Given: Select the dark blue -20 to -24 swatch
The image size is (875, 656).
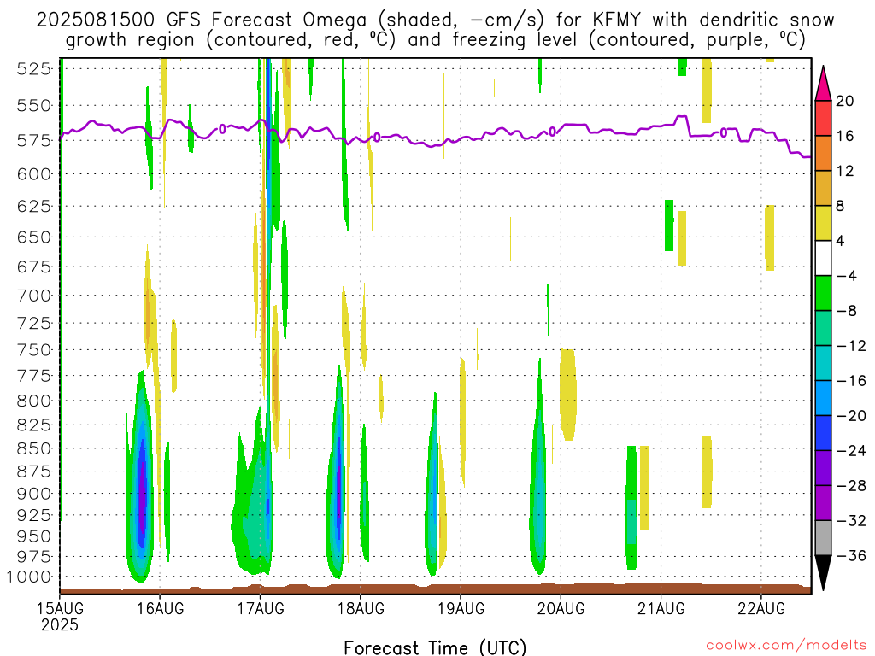Looking at the screenshot, I should pyautogui.click(x=823, y=433).
